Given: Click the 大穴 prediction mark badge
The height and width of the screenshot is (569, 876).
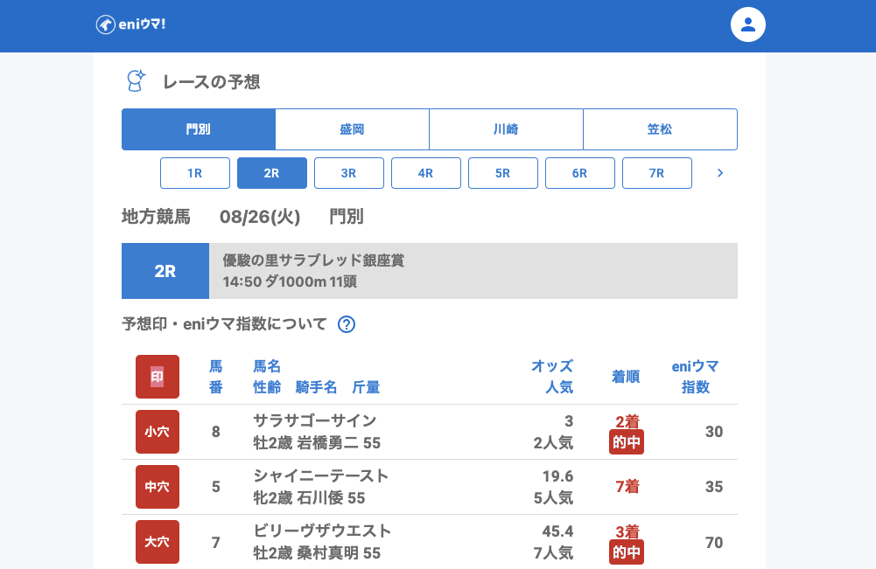Looking at the screenshot, I should pyautogui.click(x=158, y=542).
